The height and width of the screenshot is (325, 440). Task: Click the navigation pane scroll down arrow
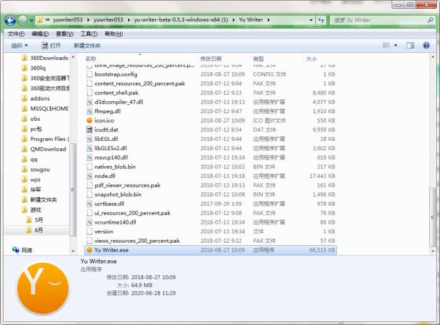click(73, 251)
